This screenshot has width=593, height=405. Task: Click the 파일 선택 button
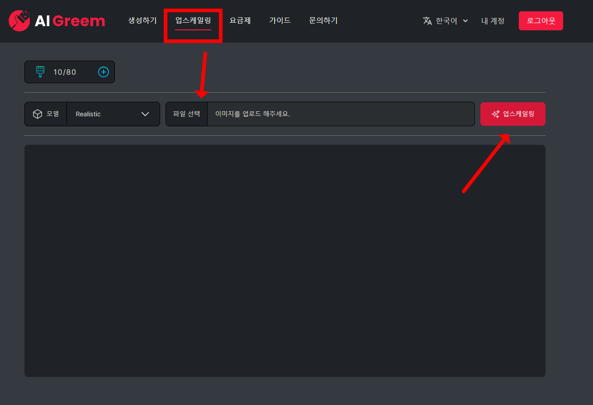pos(186,114)
